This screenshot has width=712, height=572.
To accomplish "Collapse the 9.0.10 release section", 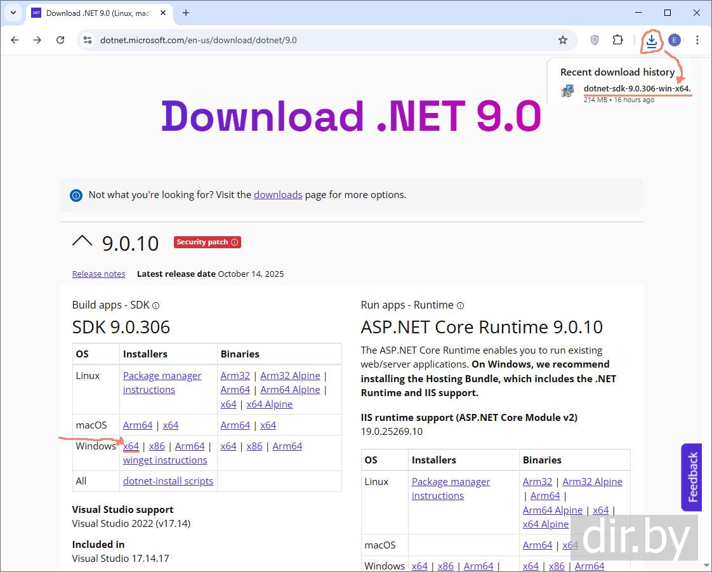I will [82, 241].
